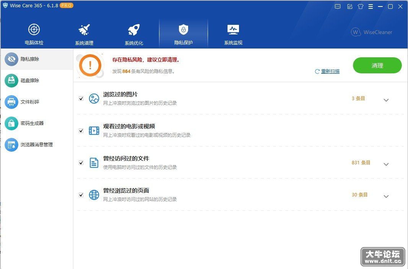This screenshot has height=269, width=408.
Task: Click the green 清理 button
Action: click(377, 65)
